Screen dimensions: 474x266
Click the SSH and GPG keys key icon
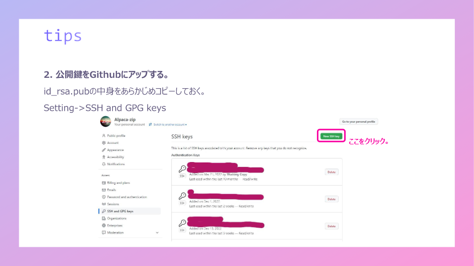(x=104, y=211)
